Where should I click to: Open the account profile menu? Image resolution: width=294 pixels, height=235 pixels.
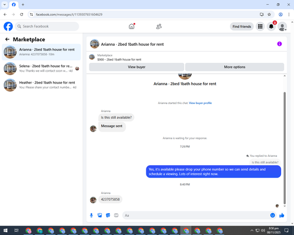(x=282, y=26)
